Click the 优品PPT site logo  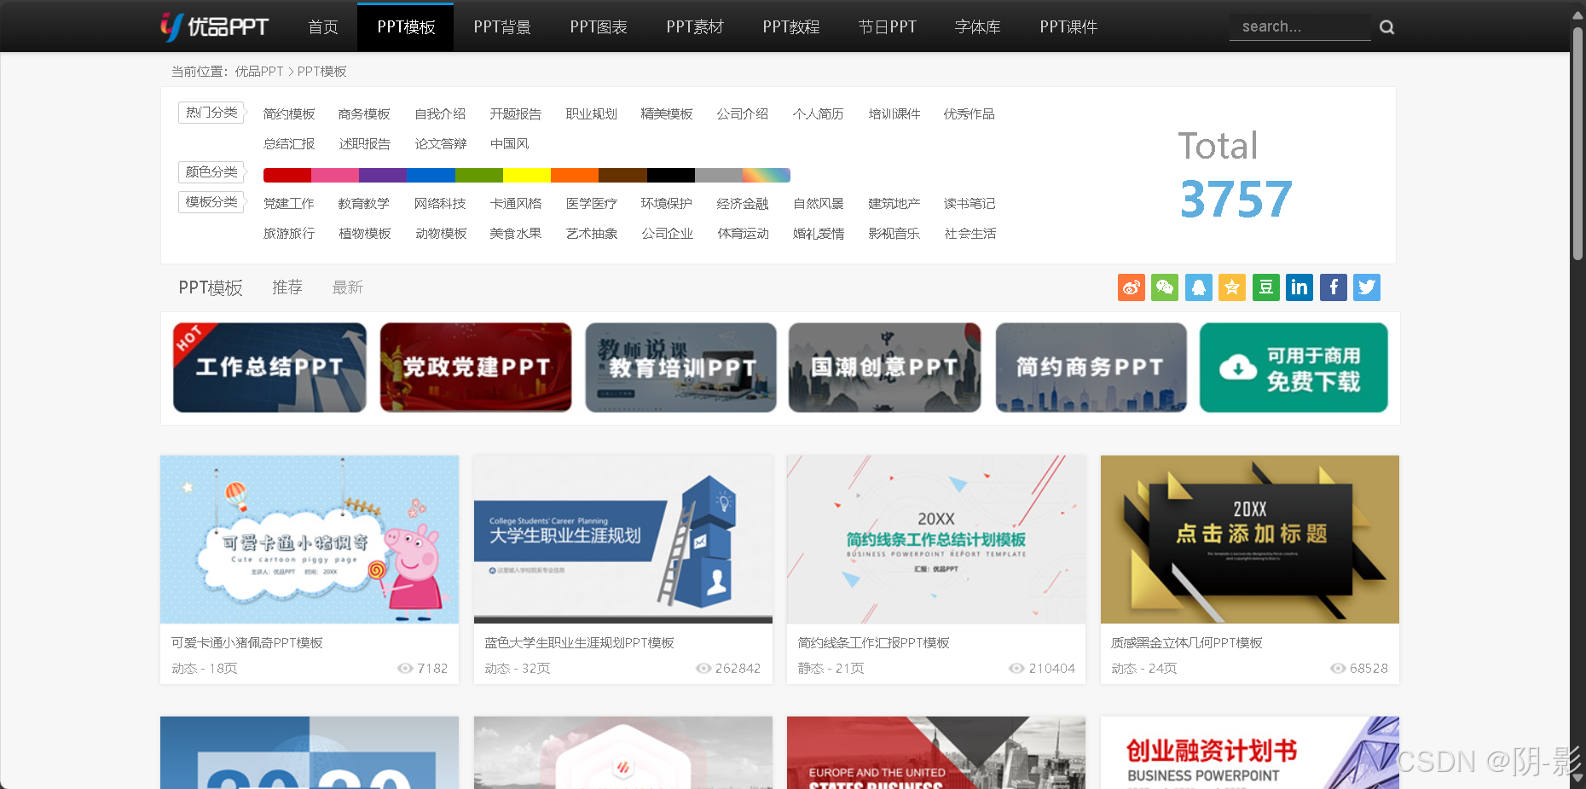pyautogui.click(x=215, y=26)
